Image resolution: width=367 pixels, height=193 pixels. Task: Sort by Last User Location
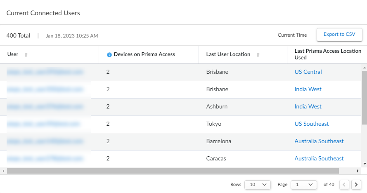tap(258, 55)
